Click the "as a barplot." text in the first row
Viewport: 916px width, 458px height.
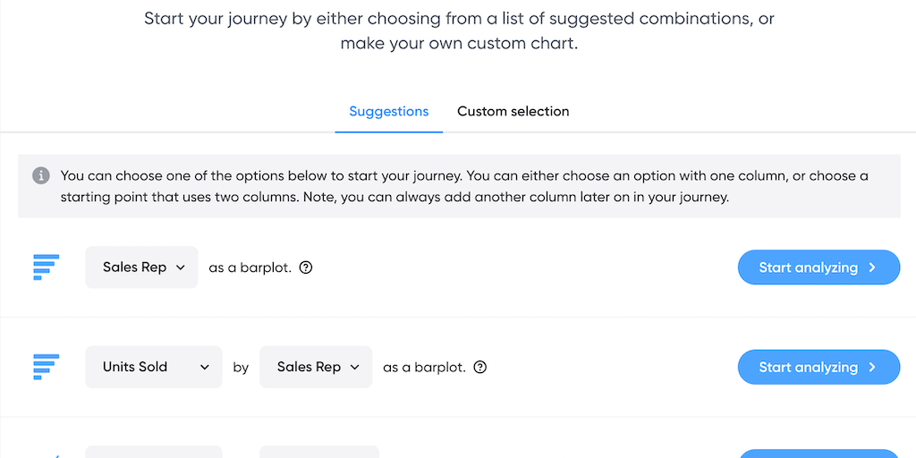click(x=250, y=267)
